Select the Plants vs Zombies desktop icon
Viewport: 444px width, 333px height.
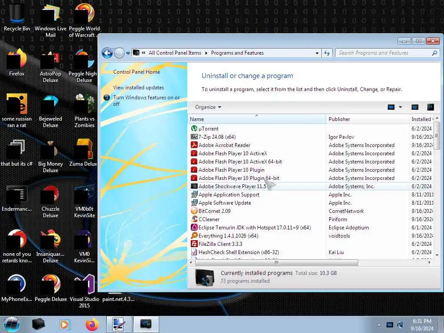pyautogui.click(x=85, y=111)
